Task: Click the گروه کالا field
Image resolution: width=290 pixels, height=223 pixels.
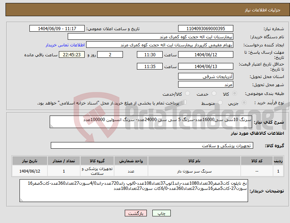Action: pyautogui.click(x=152, y=145)
